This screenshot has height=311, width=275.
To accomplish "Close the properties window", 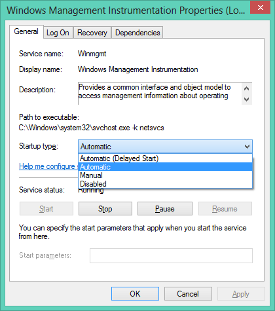I will pyautogui.click(x=261, y=8).
